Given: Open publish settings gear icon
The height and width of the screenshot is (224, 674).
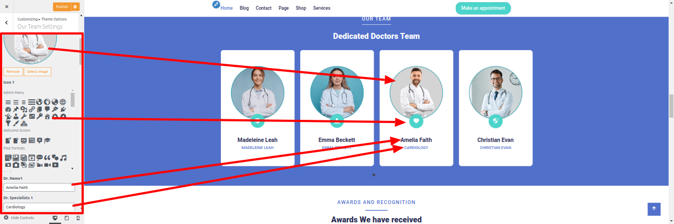Looking at the screenshot, I should 76,6.
